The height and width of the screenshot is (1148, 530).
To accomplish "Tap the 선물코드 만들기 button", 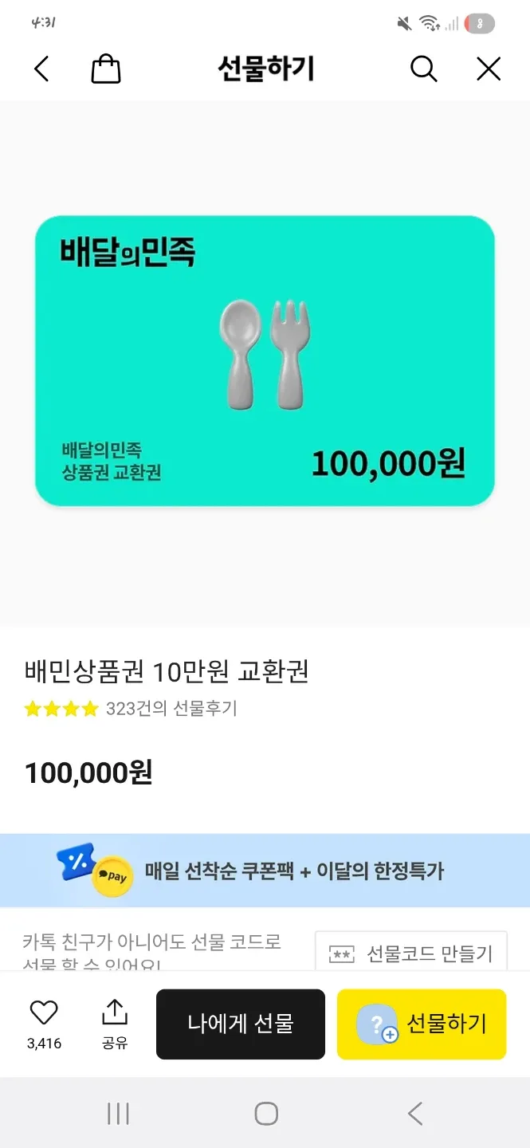I will point(411,953).
